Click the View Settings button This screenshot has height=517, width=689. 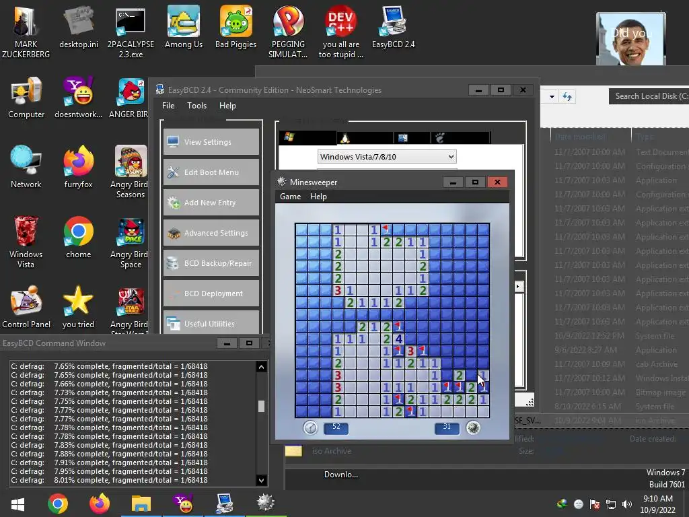tap(211, 142)
